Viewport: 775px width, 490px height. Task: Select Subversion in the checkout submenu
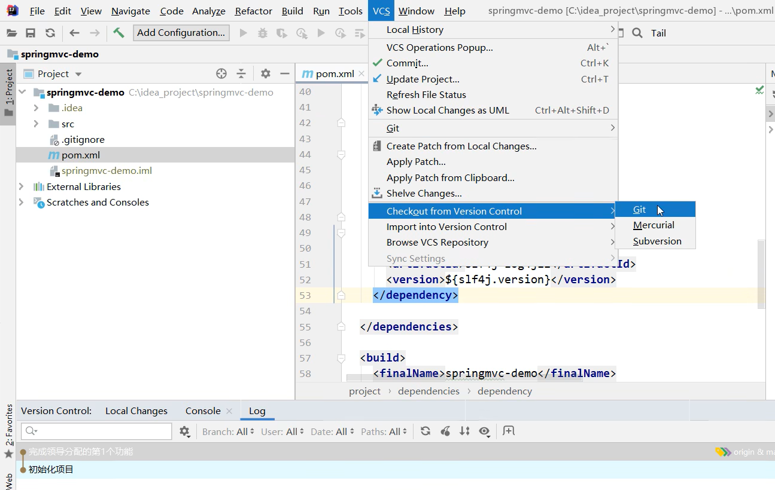pos(655,241)
